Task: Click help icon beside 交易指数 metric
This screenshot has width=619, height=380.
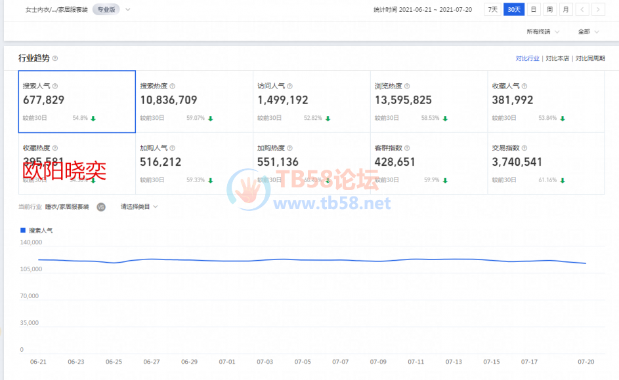Action: [524, 148]
